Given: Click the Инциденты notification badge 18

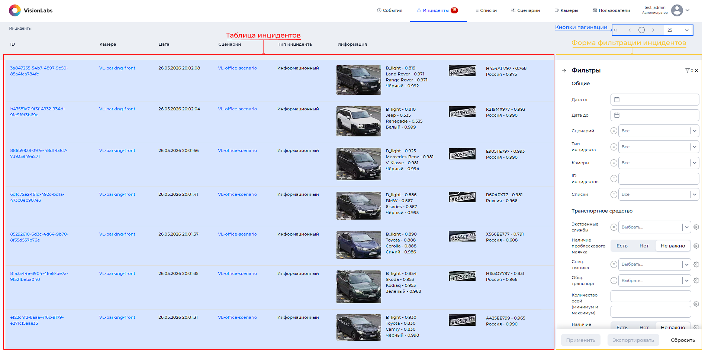Looking at the screenshot, I should tap(454, 10).
